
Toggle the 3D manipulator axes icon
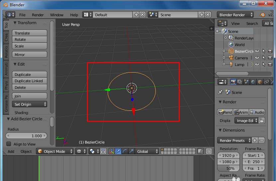coord(111,151)
